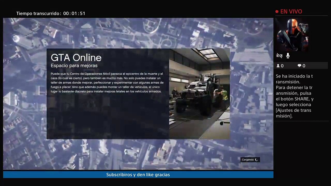The width and height of the screenshot is (331, 186).
Task: Click the Cargando loading spinner
Action: click(x=257, y=160)
